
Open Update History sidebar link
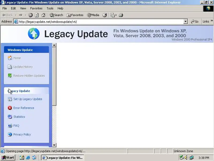tap(23, 67)
